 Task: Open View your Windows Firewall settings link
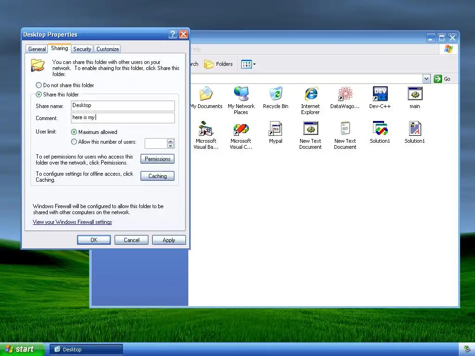point(72,222)
